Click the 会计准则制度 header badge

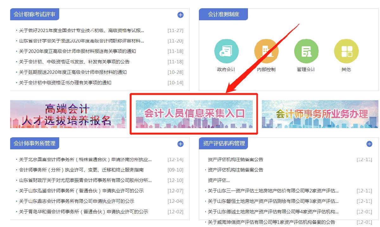pyautogui.click(x=223, y=14)
